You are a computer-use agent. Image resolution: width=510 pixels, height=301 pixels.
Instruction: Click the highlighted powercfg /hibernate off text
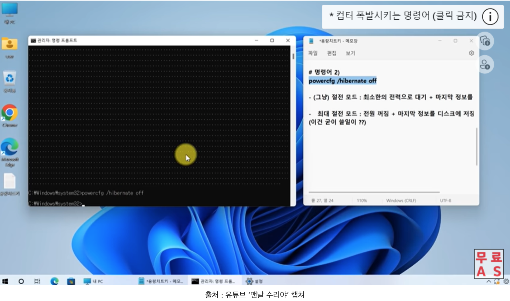(x=342, y=81)
